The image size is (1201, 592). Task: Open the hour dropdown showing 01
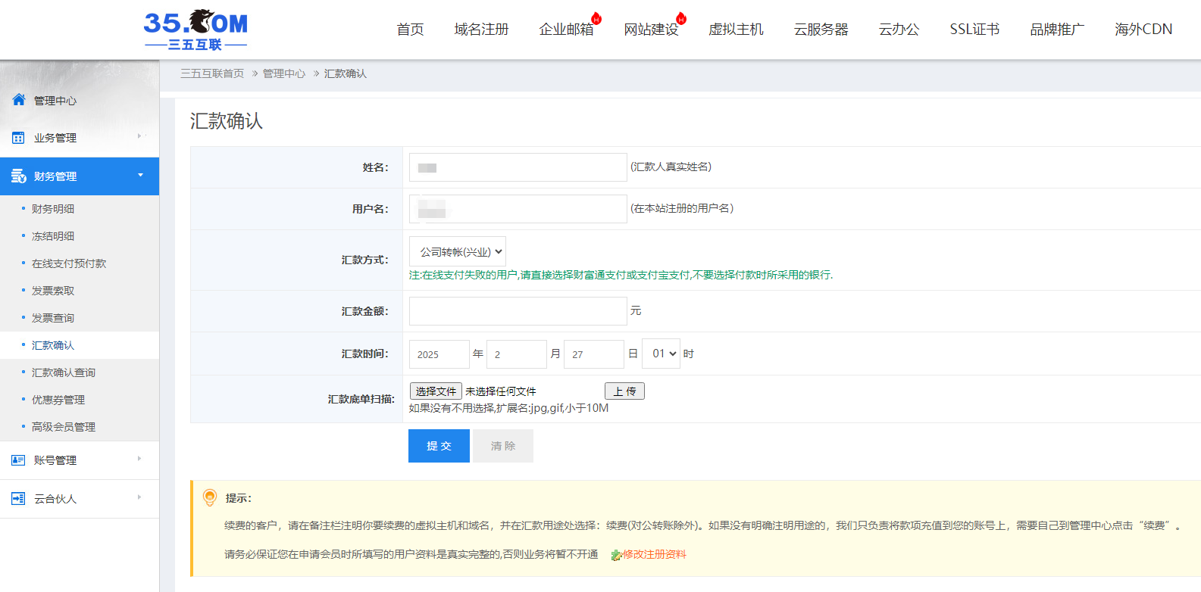click(x=661, y=354)
